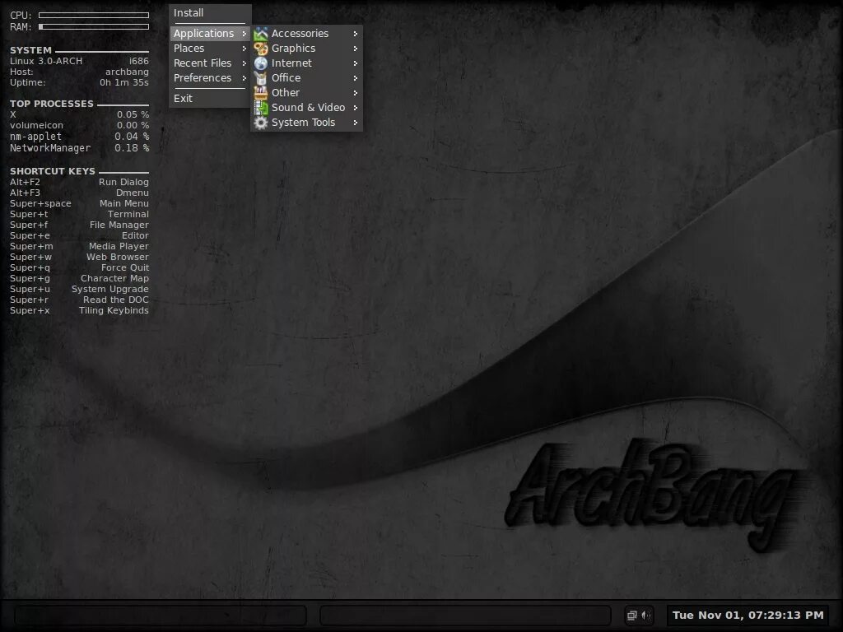Open the Places menu entry
This screenshot has width=843, height=632.
pos(210,49)
